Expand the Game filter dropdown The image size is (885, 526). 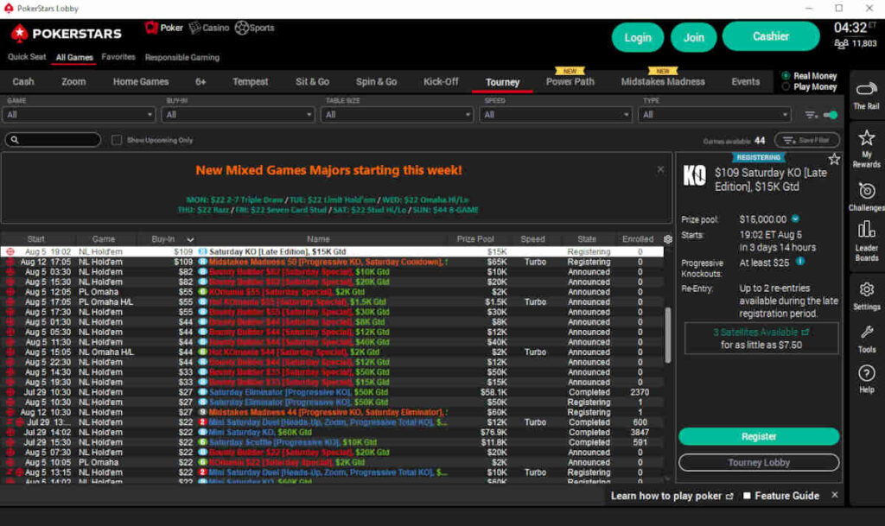pos(80,115)
